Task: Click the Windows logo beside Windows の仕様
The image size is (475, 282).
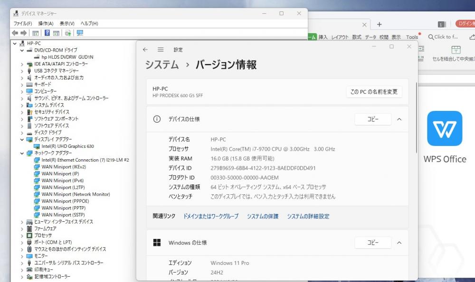Action: (157, 242)
